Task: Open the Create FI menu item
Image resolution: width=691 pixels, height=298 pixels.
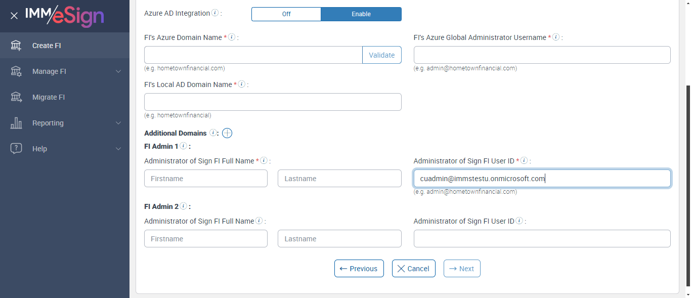Action: click(x=47, y=46)
